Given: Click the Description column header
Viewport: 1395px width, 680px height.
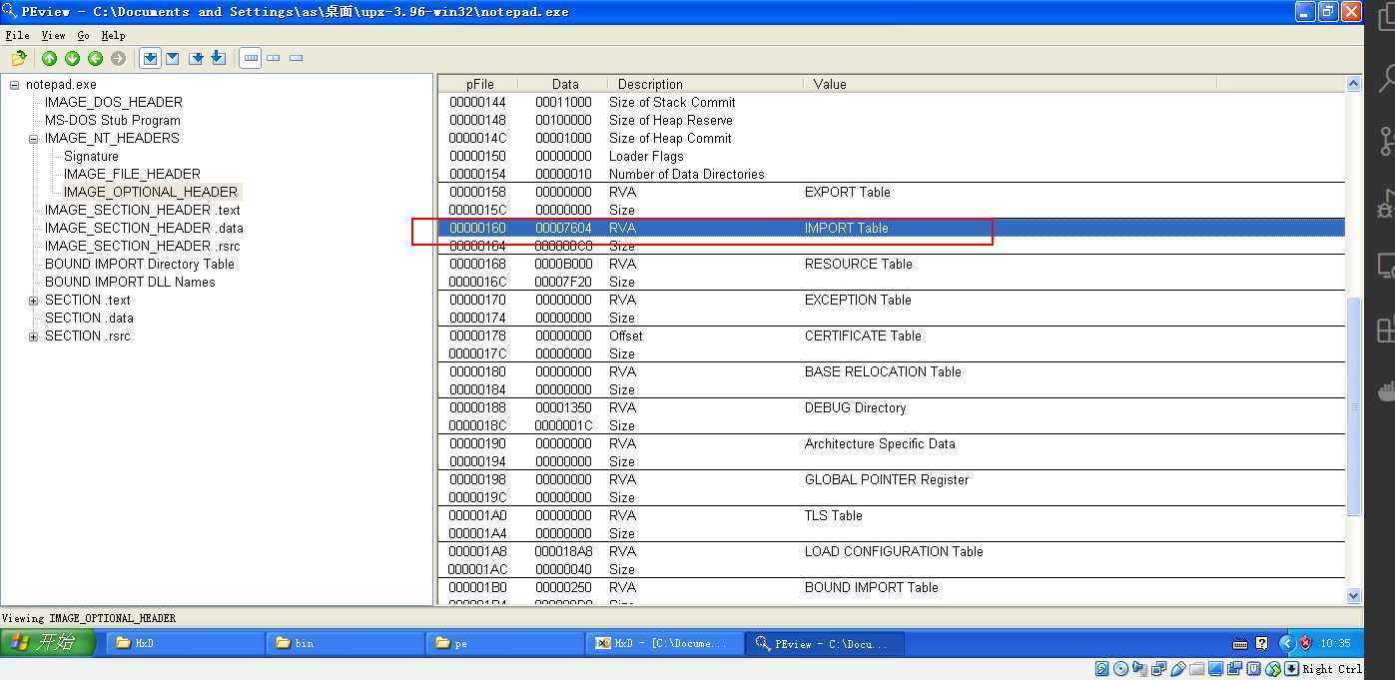Looking at the screenshot, I should point(704,84).
